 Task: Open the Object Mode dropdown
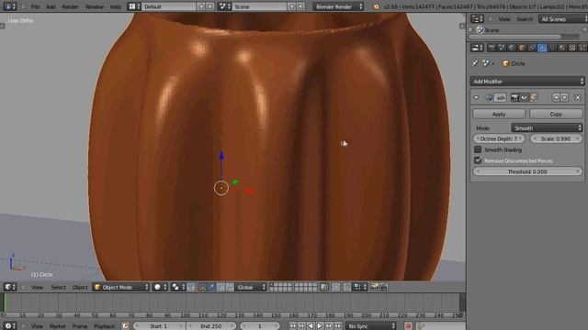point(121,287)
